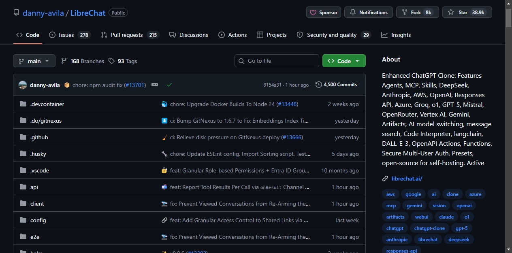Screen dimensions: 512x253
Task: Open the .devcontainer folder
Action: pos(47,104)
